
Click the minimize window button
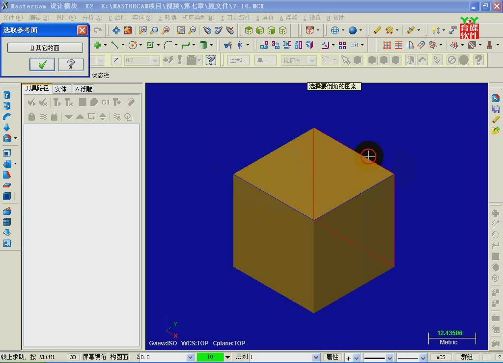click(473, 6)
